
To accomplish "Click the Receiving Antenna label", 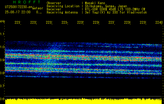I will click(62, 12).
